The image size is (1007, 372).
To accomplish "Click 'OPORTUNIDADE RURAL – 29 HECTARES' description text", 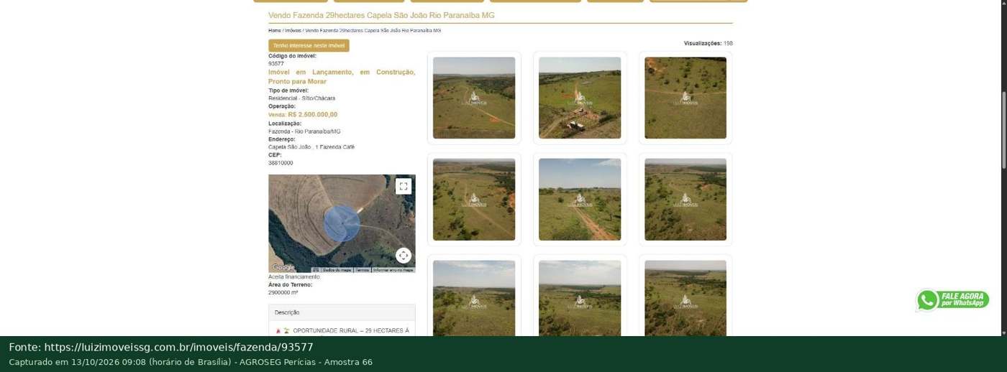I will coord(351,331).
